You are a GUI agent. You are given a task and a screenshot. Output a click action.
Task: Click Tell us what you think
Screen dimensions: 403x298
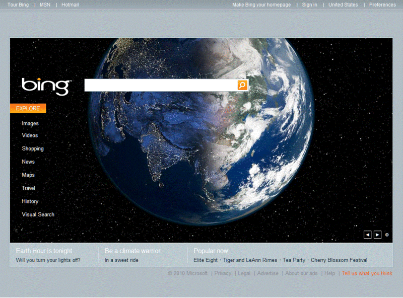(x=367, y=273)
